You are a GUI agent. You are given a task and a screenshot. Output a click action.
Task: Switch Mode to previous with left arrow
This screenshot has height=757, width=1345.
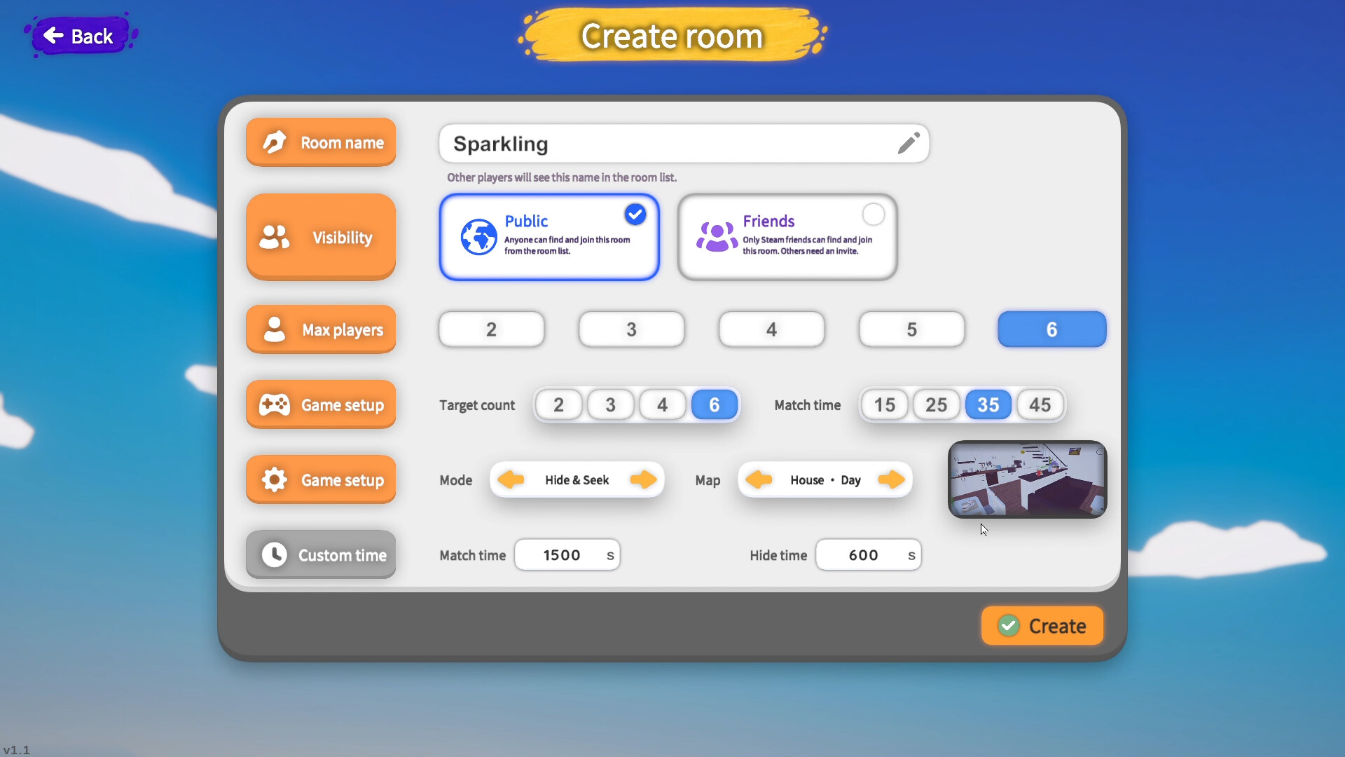point(511,479)
